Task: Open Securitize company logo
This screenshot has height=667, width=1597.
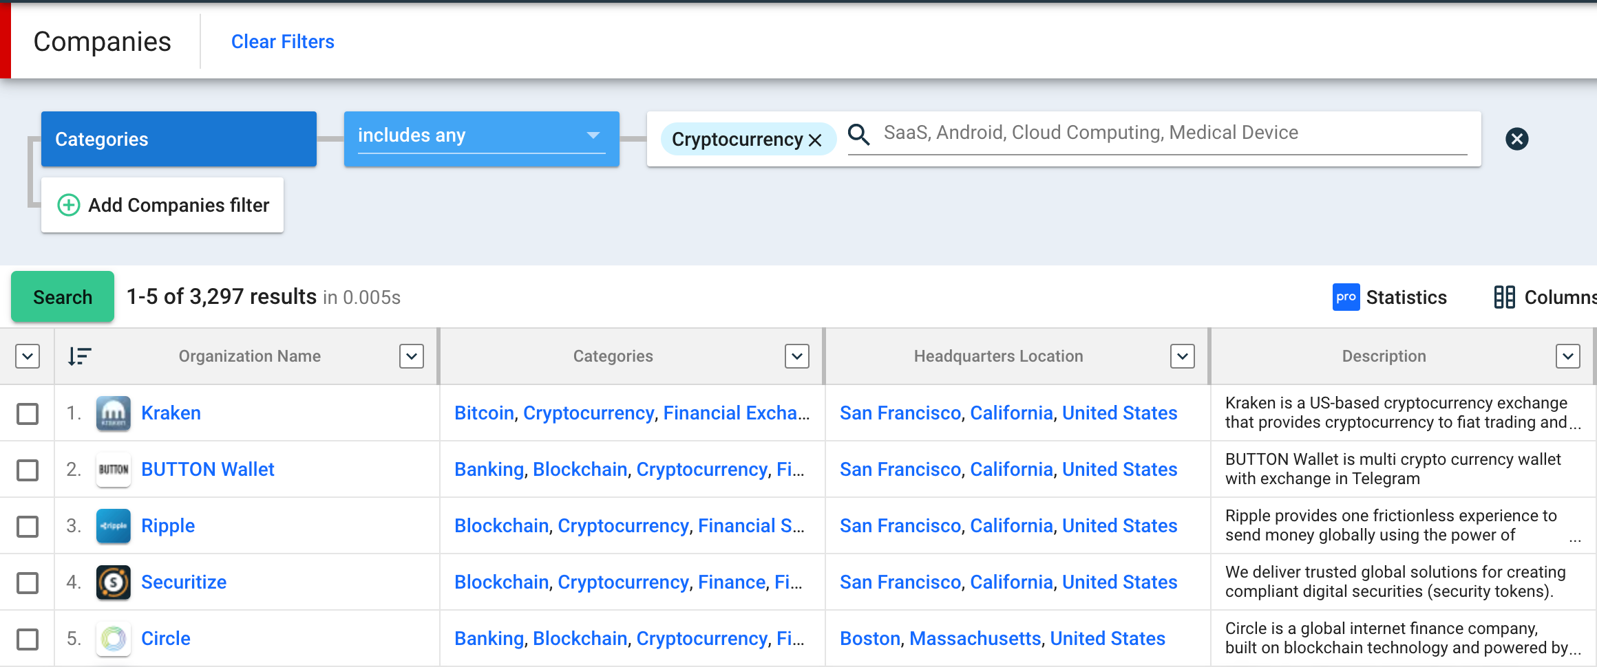Action: 114,582
